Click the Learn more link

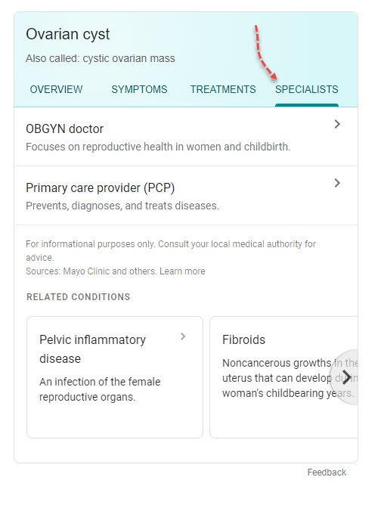click(182, 271)
